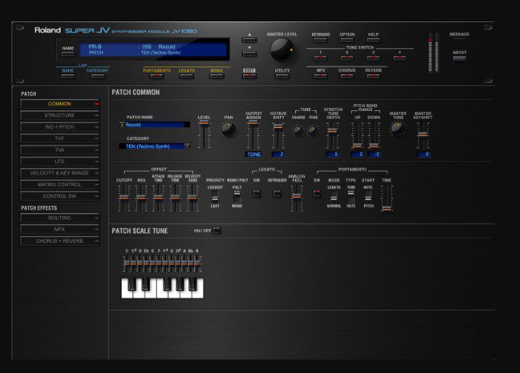This screenshot has width=520, height=373.
Task: Click the Analog Feel slider
Action: pyautogui.click(x=297, y=198)
